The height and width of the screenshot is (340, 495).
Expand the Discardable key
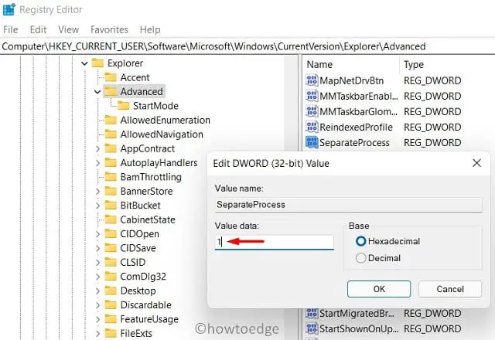click(97, 304)
